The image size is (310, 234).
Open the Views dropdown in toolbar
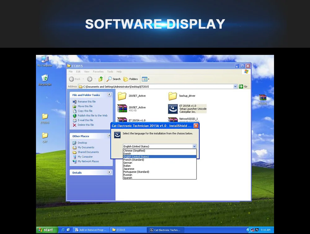[x=145, y=79]
